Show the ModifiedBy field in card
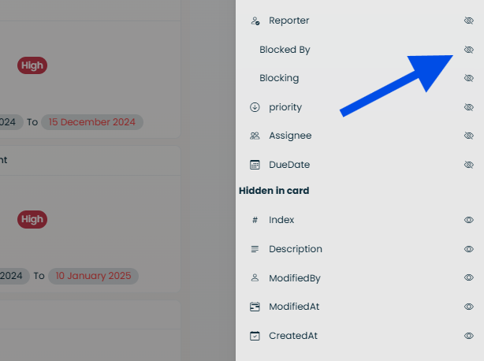This screenshot has width=484, height=361. [x=468, y=277]
